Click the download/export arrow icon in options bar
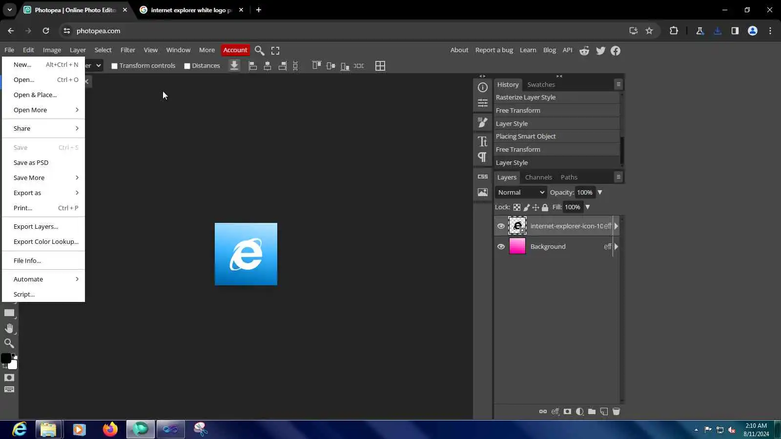The height and width of the screenshot is (439, 781). (234, 66)
